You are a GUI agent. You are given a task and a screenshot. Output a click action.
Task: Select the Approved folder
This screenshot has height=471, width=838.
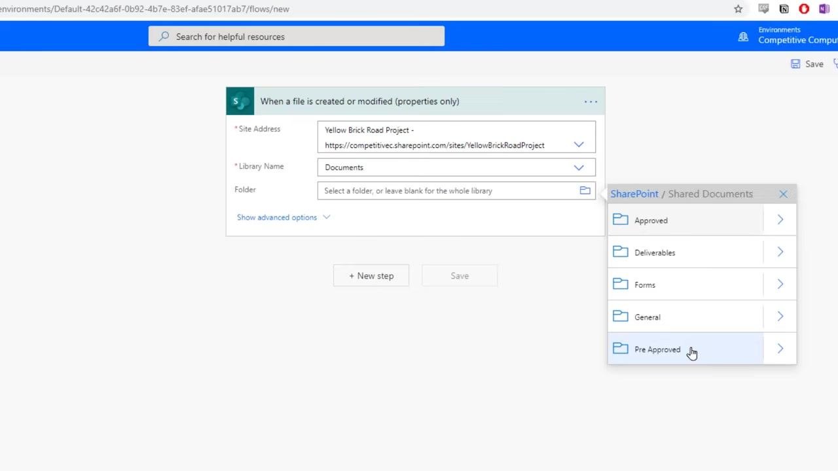pyautogui.click(x=685, y=220)
